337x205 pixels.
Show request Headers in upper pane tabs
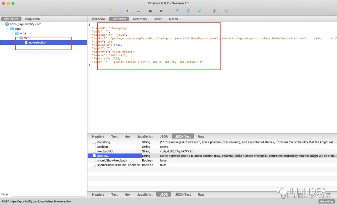98,137
